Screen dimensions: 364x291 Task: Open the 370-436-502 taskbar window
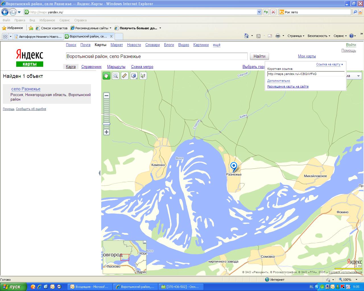click(181, 287)
